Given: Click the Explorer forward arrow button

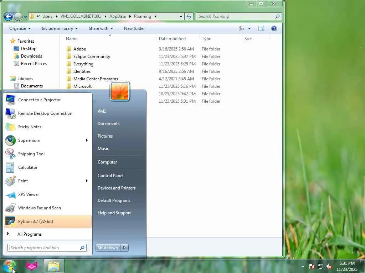Looking at the screenshot, I should (x=18, y=16).
